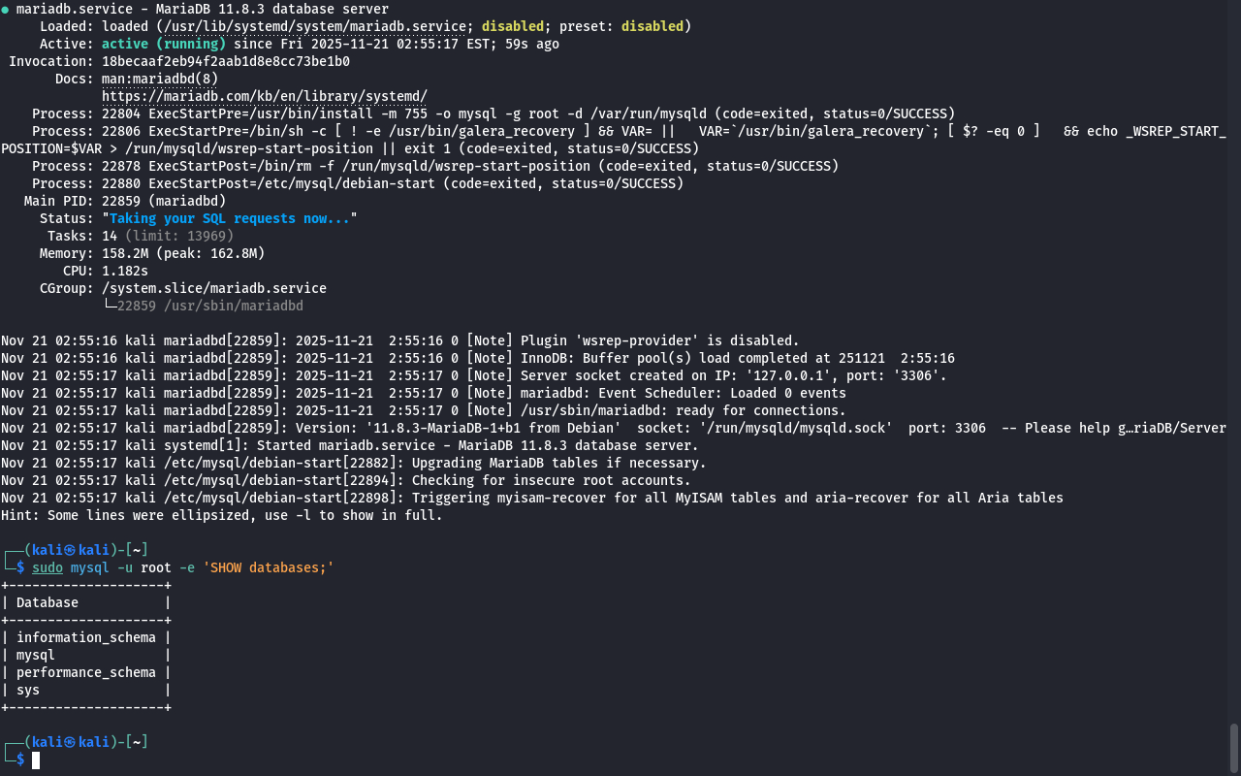Click the ㉿ symbol in the first prompt
Image resolution: width=1241 pixels, height=776 pixels.
pos(70,550)
